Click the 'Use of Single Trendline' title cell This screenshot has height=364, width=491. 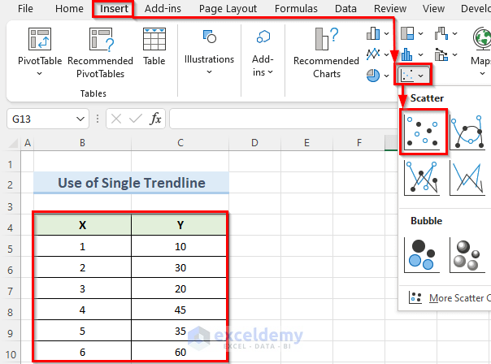tap(131, 183)
